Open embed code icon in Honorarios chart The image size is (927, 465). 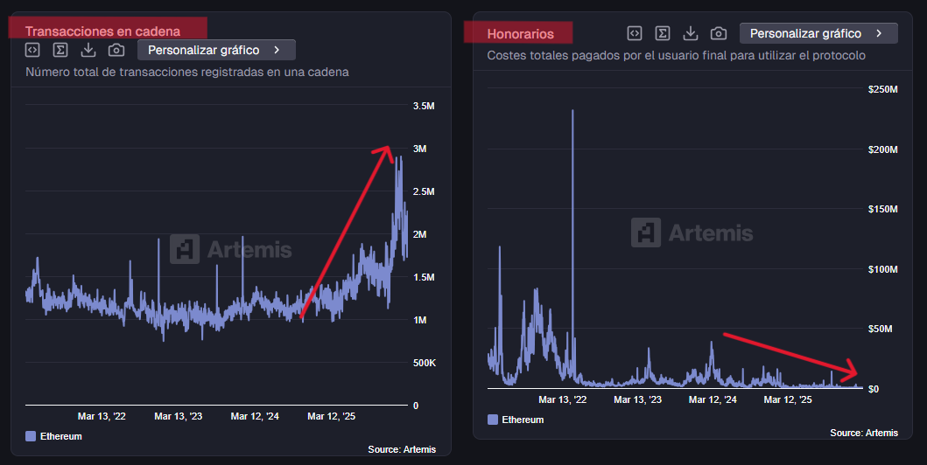[x=635, y=33]
